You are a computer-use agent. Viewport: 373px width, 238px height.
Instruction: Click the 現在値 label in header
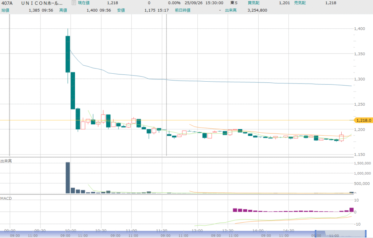pos(83,3)
